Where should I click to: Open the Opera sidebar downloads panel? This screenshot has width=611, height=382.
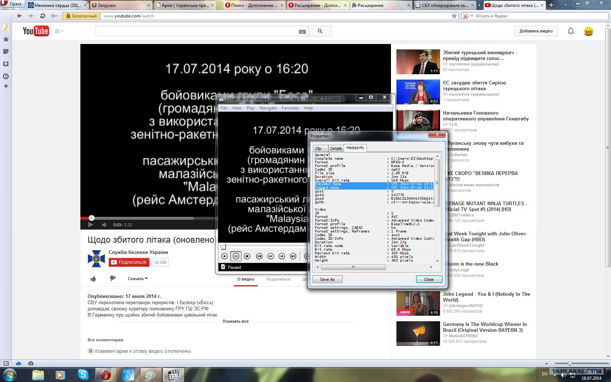[x=6, y=64]
